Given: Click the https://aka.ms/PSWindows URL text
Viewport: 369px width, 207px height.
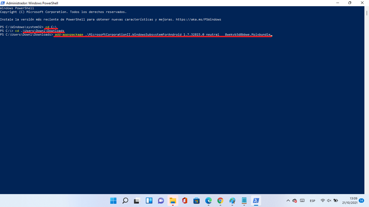Looking at the screenshot, I should (x=199, y=19).
